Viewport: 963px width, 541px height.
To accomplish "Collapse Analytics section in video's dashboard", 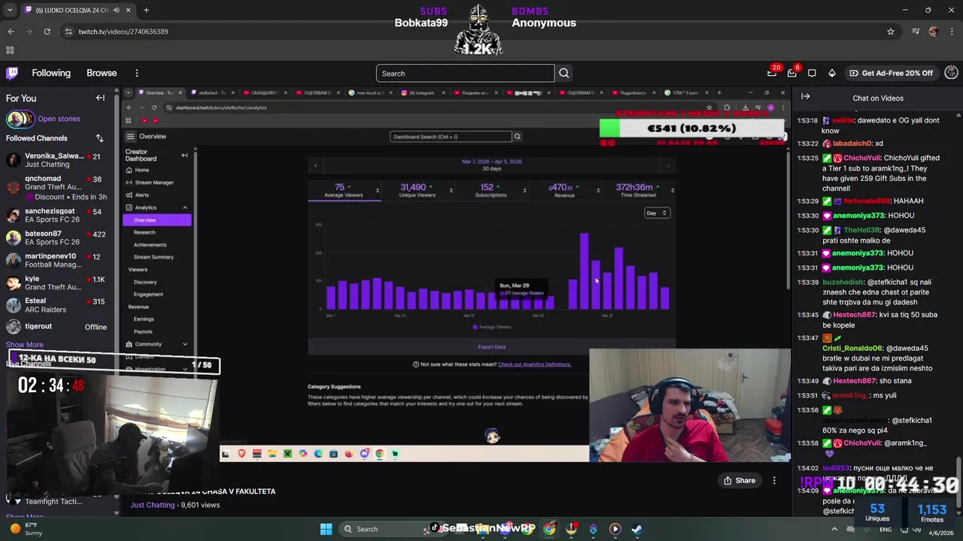I will coord(185,207).
